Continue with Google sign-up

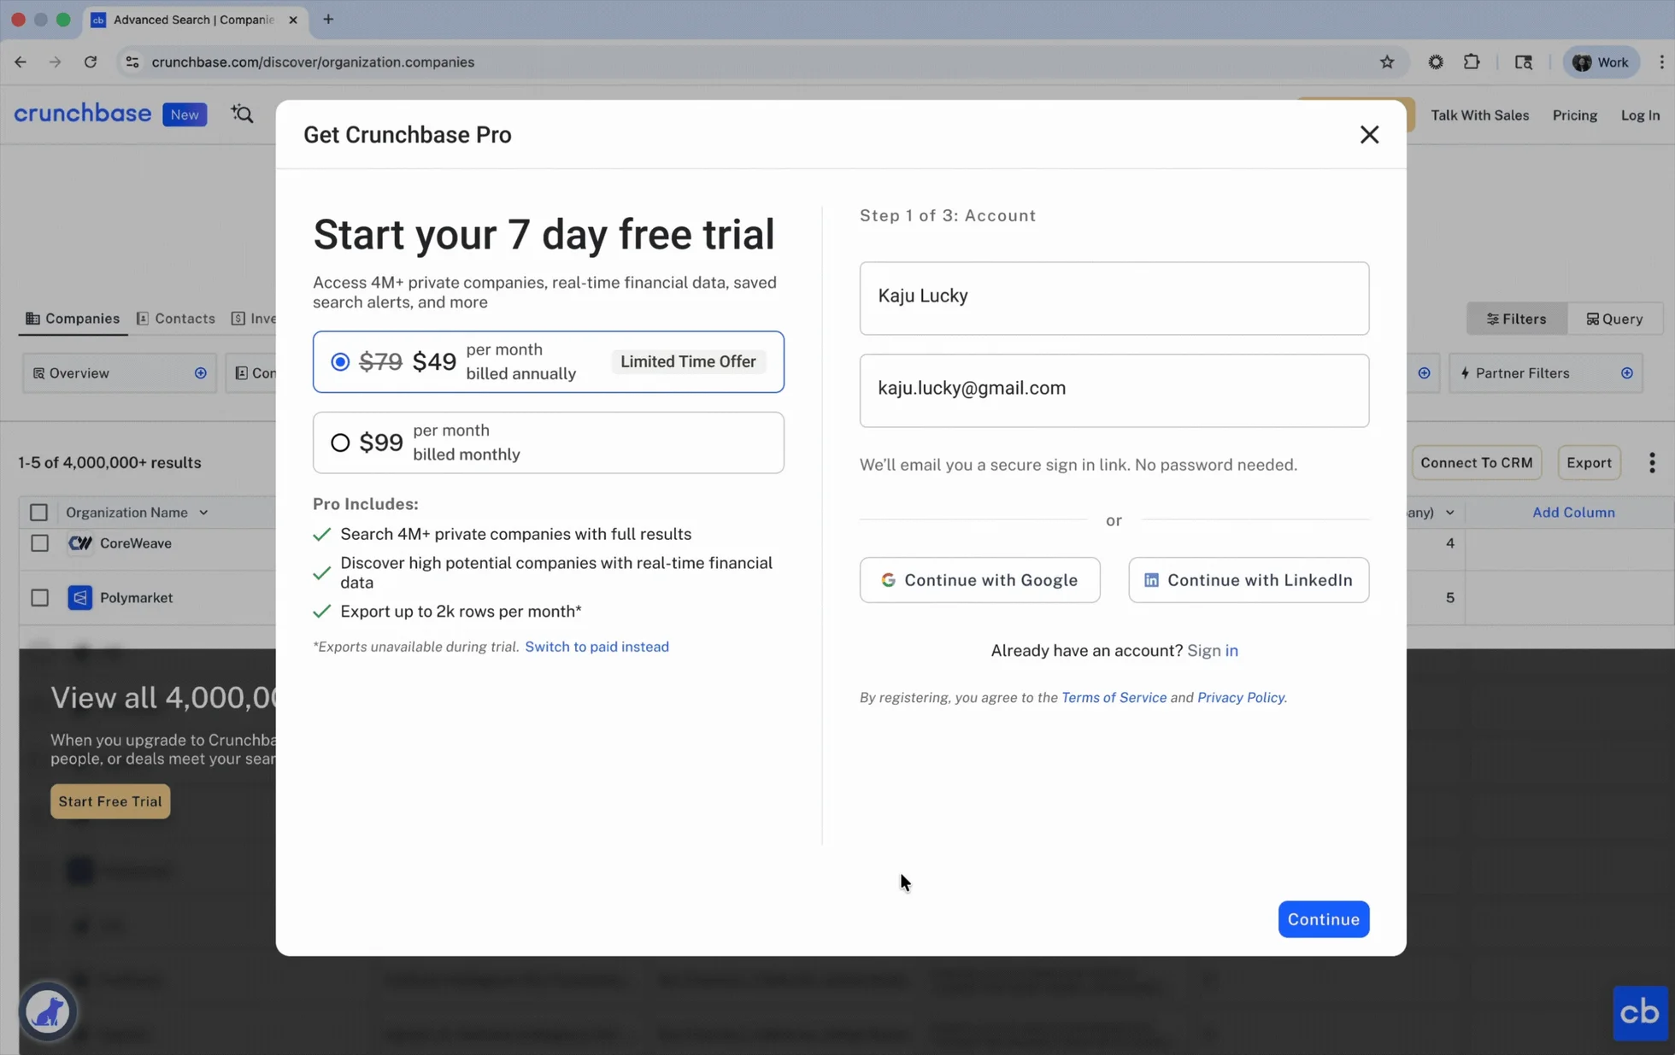[x=979, y=580]
